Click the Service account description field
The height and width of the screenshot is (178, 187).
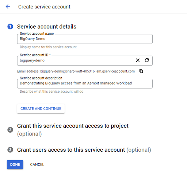click(x=85, y=84)
